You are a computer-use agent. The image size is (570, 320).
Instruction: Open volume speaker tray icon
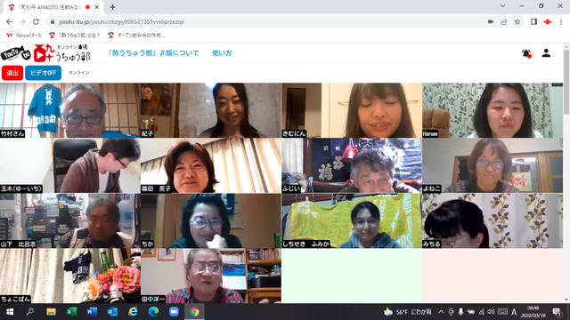coord(491,312)
